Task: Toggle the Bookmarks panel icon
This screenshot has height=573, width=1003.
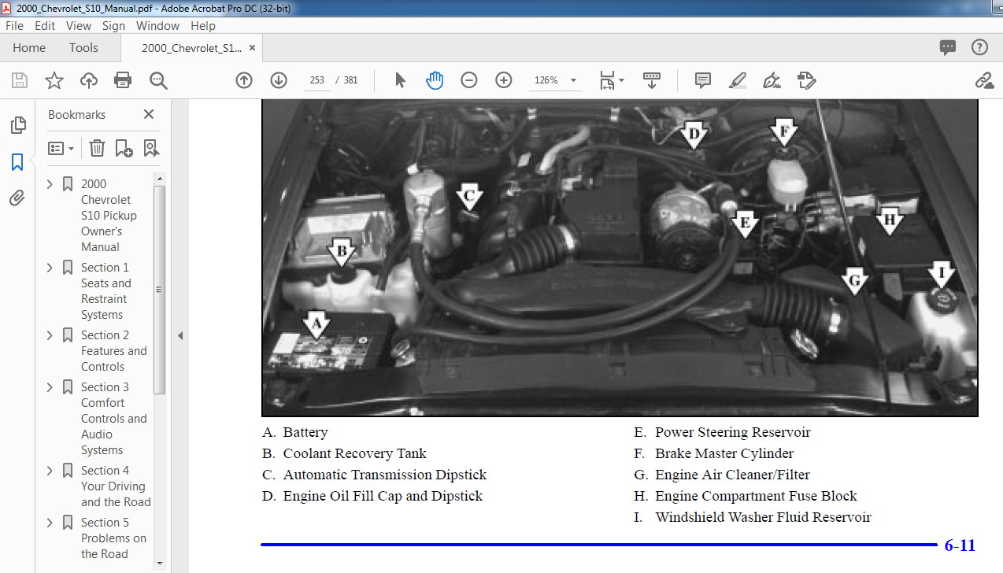Action: pos(17,162)
